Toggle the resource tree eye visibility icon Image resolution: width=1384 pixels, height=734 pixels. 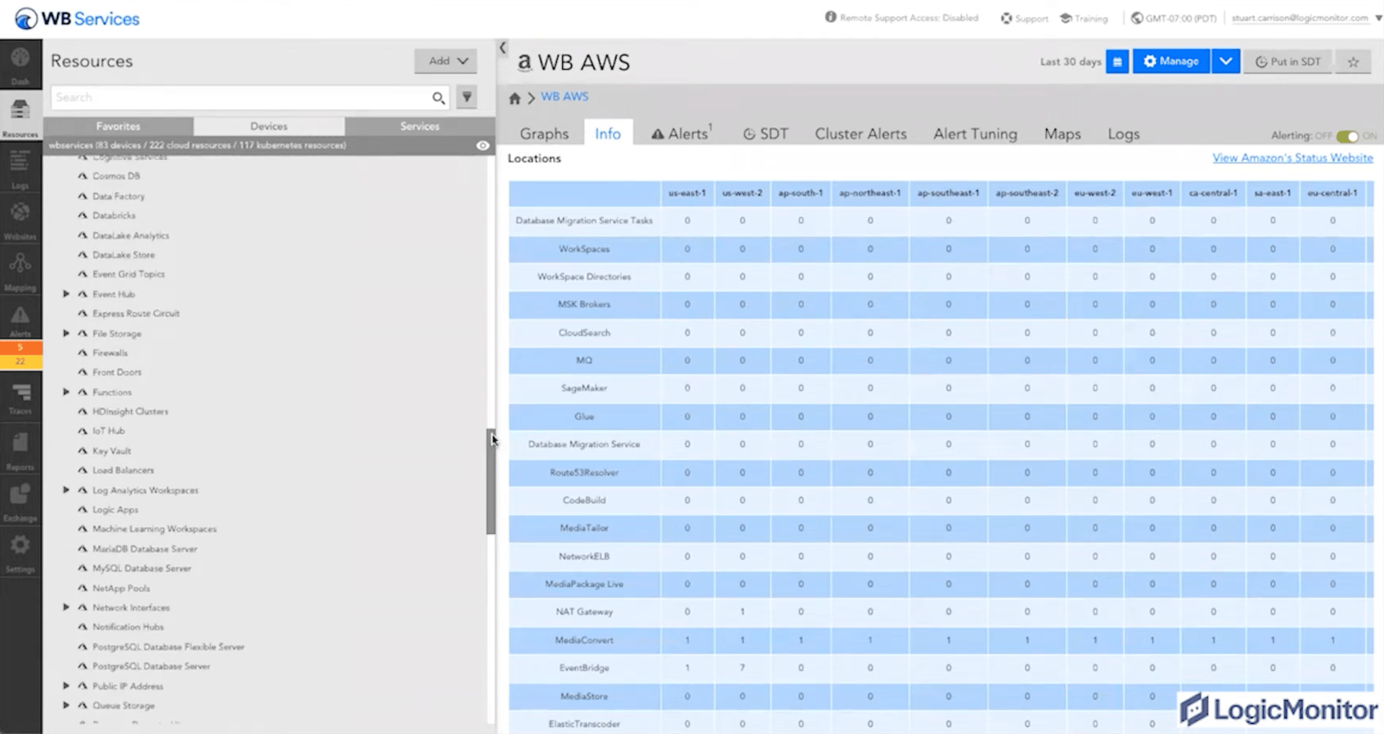point(483,145)
